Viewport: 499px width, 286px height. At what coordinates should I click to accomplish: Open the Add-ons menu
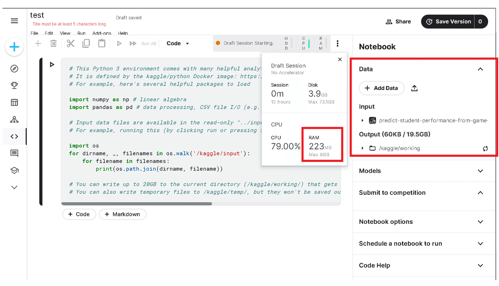click(x=101, y=33)
